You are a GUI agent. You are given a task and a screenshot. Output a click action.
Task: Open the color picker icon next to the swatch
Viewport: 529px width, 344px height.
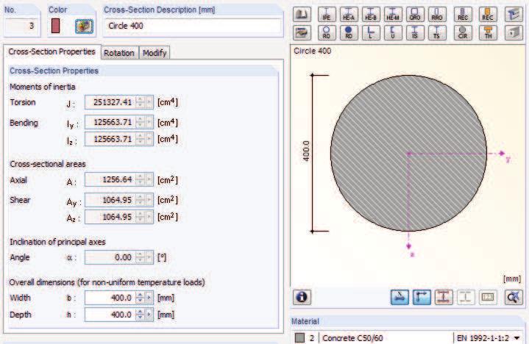click(x=84, y=26)
